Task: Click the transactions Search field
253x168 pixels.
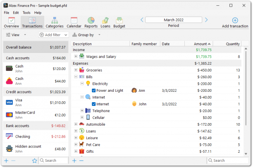Action: tap(228, 161)
